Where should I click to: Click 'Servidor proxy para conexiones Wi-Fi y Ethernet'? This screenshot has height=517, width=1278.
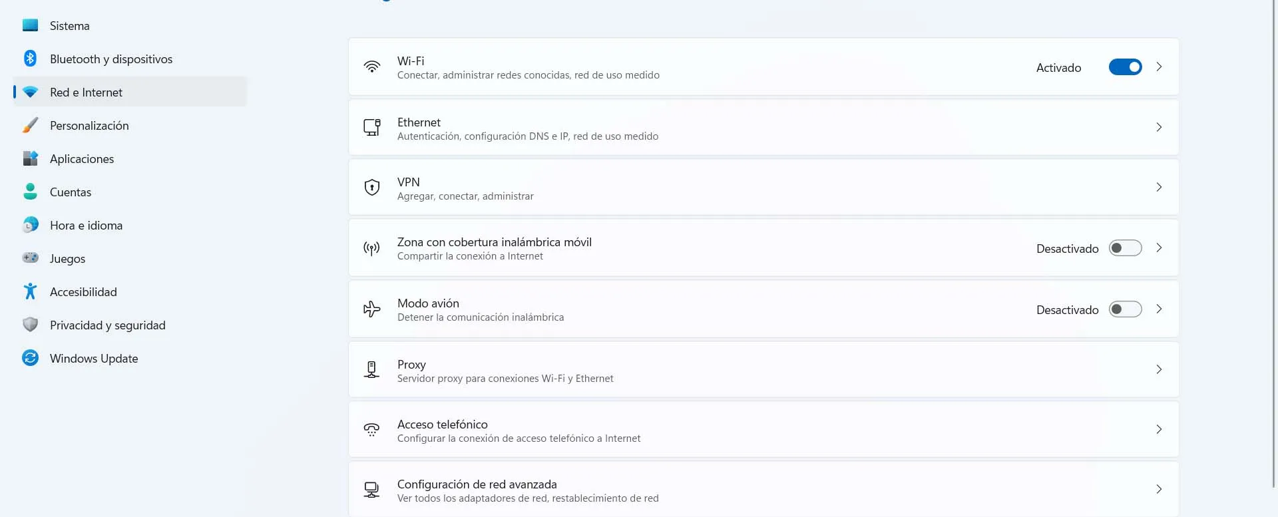tap(505, 379)
